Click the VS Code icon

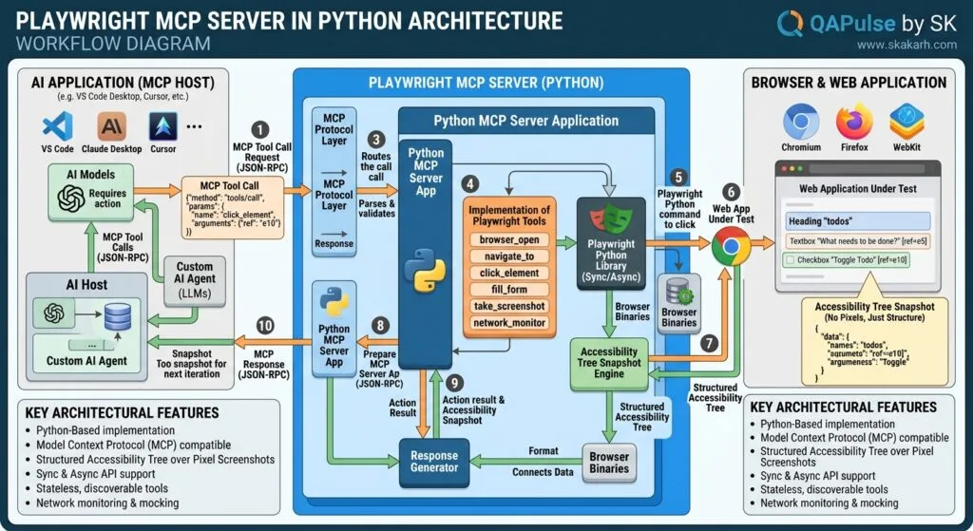[58, 126]
